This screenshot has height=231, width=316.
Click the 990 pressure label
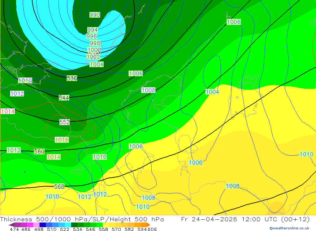(x=95, y=15)
